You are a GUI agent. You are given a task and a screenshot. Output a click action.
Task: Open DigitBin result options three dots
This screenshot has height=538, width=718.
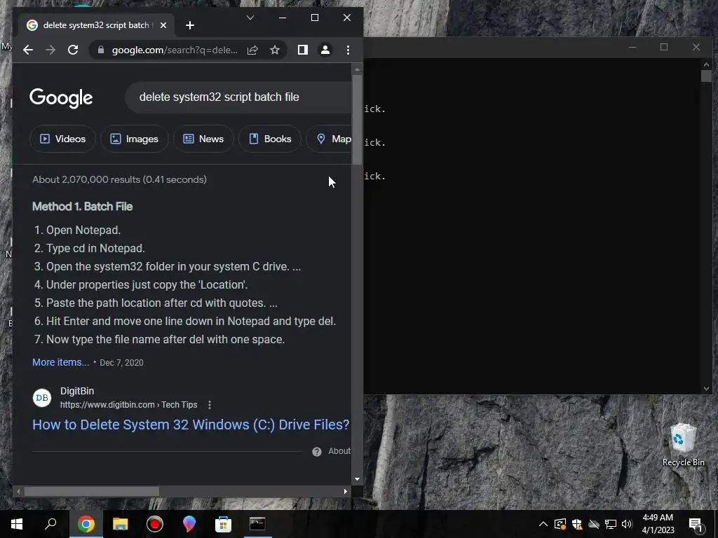[209, 405]
